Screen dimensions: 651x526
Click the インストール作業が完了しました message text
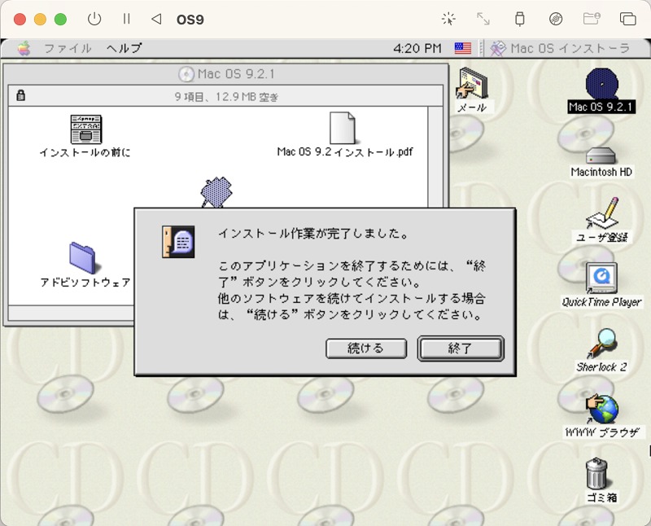313,234
